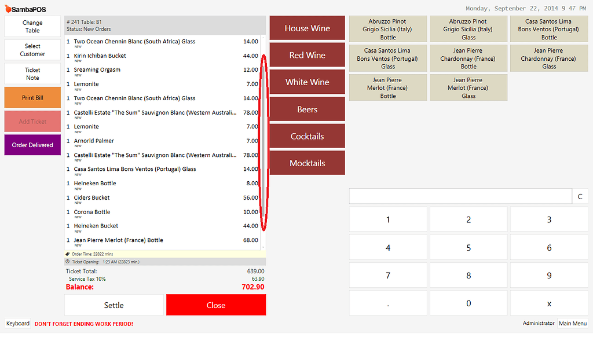
Task: Mark the order as delivered
Action: [x=32, y=144]
